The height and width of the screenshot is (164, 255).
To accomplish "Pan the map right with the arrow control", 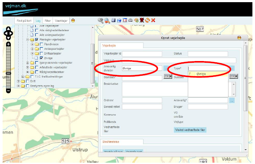I will [11, 33].
